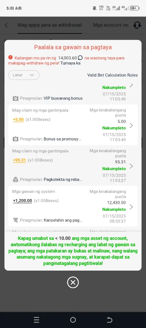Tap the VIP buwanang bonus source icon
The height and width of the screenshot is (328, 146).
pyautogui.click(x=16, y=98)
